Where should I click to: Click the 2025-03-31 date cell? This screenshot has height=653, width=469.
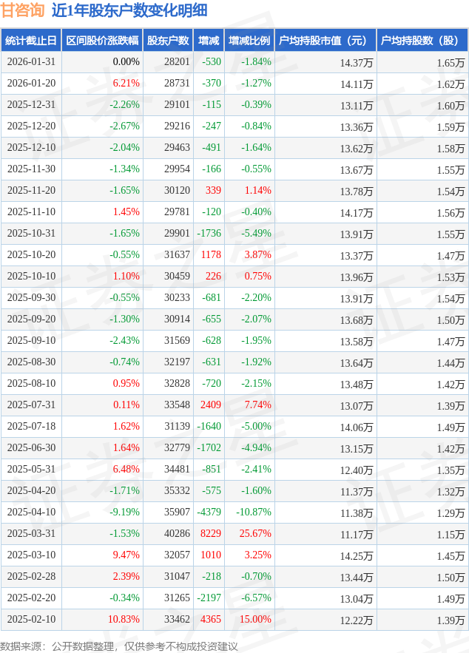tap(31, 533)
